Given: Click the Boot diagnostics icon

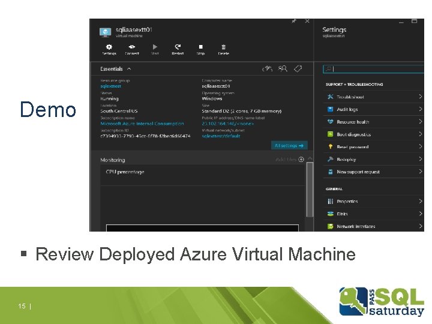Looking at the screenshot, I should click(330, 134).
